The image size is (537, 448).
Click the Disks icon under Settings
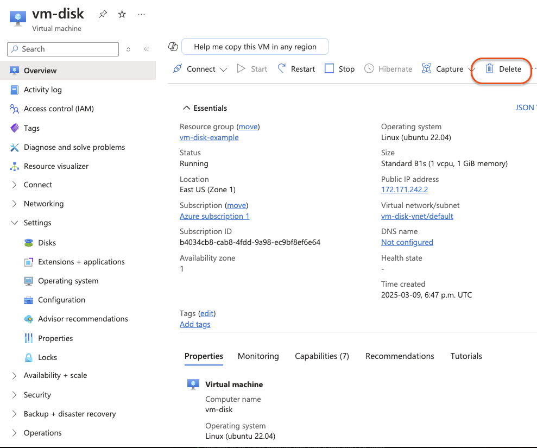coord(29,243)
